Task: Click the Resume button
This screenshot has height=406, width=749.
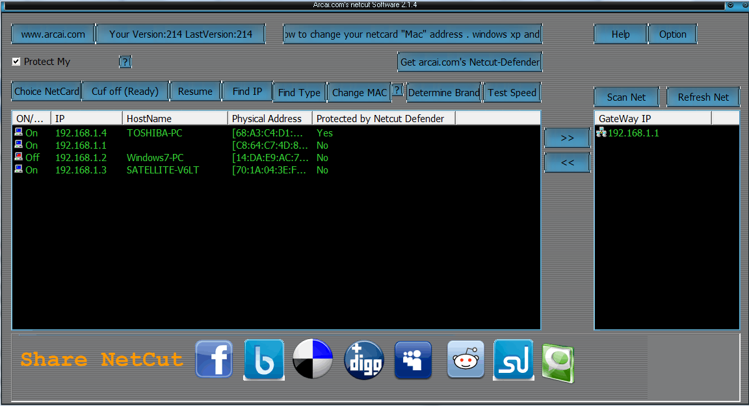Action: (x=195, y=91)
